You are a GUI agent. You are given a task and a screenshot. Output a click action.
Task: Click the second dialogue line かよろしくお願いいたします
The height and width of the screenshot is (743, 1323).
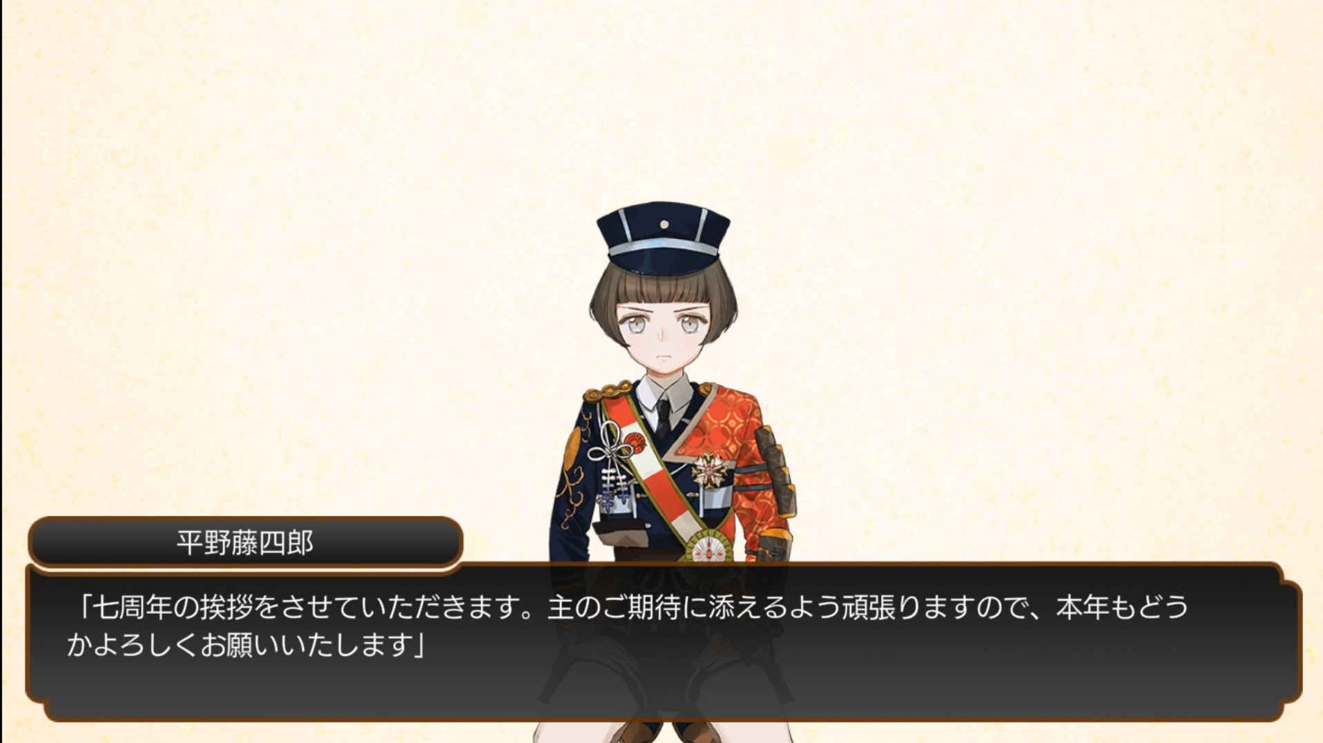click(246, 645)
